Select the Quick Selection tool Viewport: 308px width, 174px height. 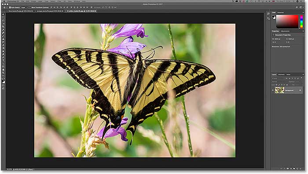click(3, 24)
